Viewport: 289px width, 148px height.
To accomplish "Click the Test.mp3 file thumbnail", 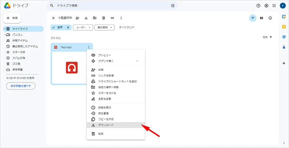I will click(x=71, y=68).
